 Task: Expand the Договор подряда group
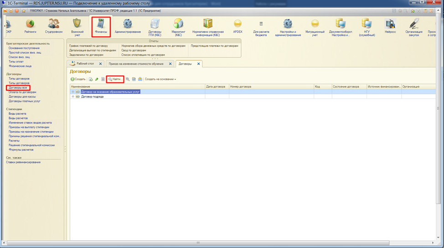point(73,97)
